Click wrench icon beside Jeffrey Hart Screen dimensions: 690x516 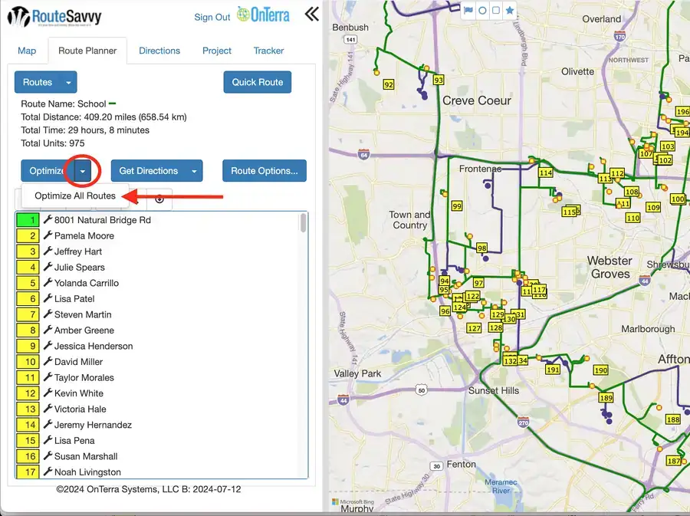(48, 251)
